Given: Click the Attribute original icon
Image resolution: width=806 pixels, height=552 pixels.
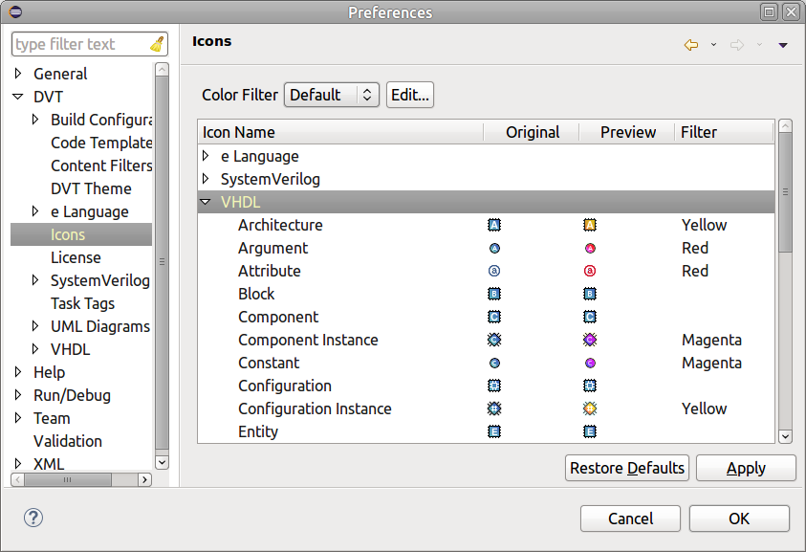Looking at the screenshot, I should pyautogui.click(x=494, y=271).
